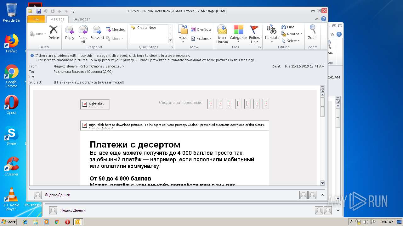The height and width of the screenshot is (226, 403).
Task: Click the Reply All icon
Action: (x=83, y=34)
